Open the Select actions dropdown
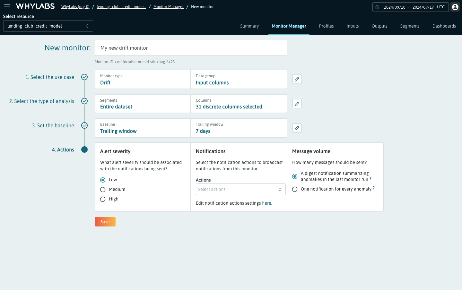This screenshot has width=462, height=290. click(240, 189)
